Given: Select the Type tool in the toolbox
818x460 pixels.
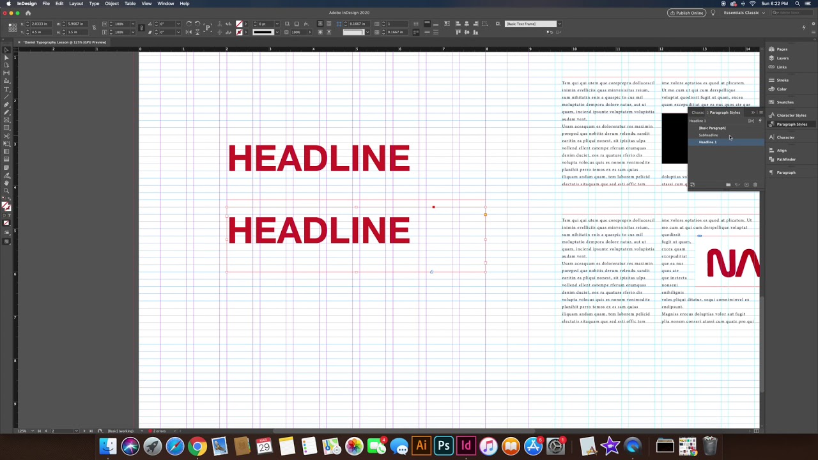Looking at the screenshot, I should (6, 89).
